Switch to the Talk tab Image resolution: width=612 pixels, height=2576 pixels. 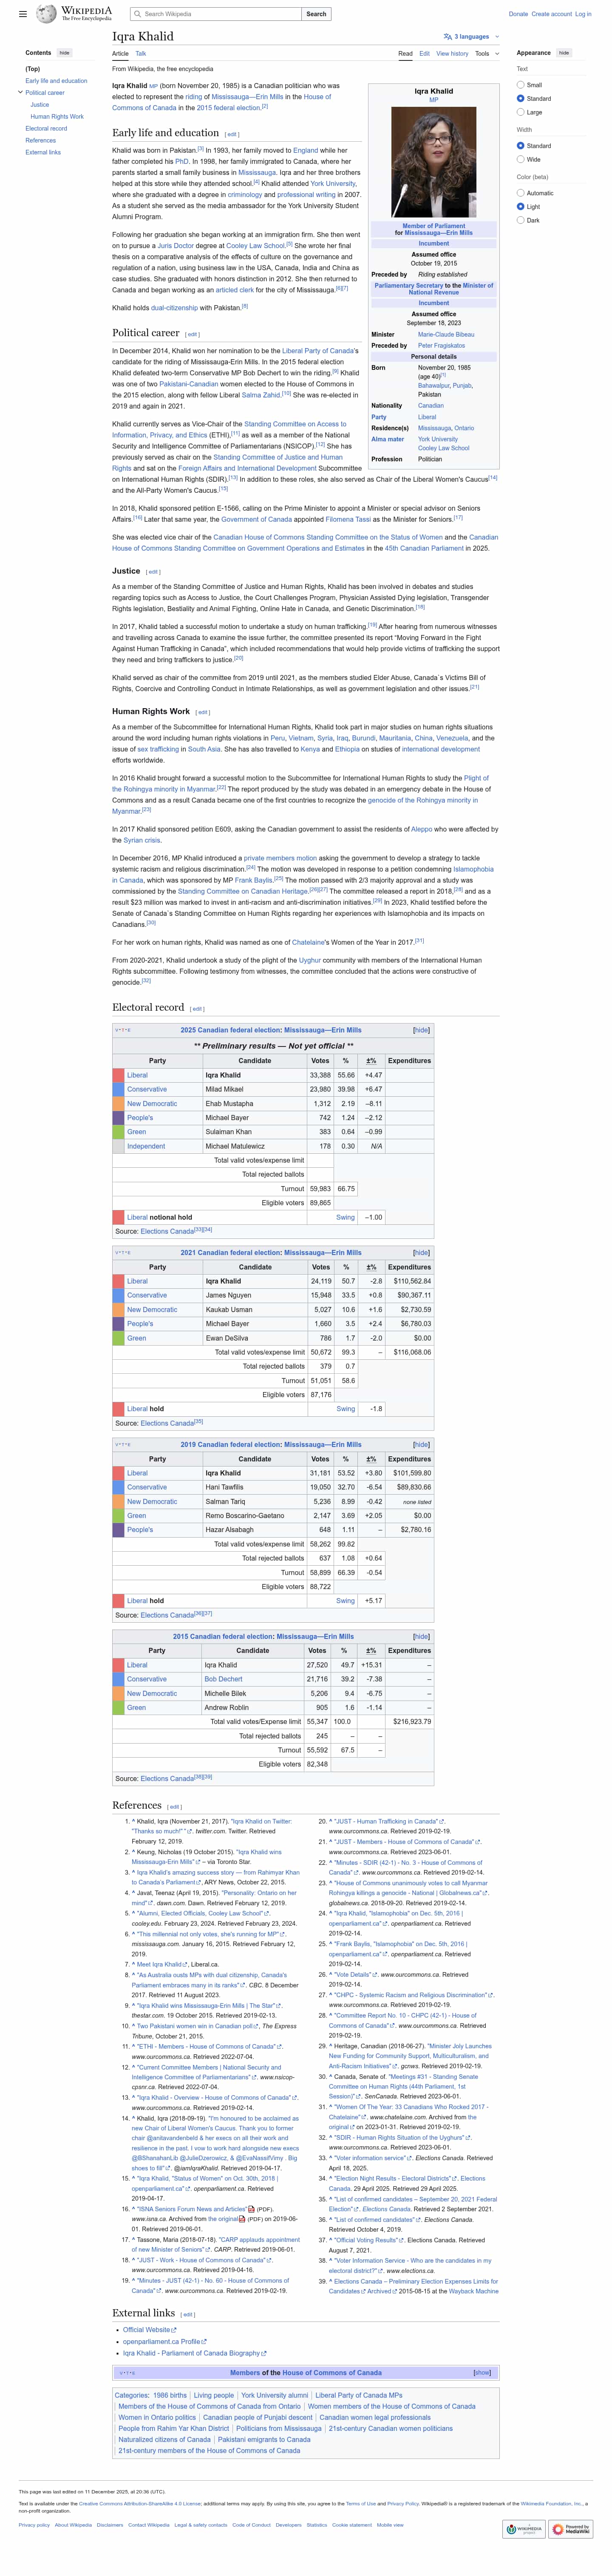click(141, 54)
